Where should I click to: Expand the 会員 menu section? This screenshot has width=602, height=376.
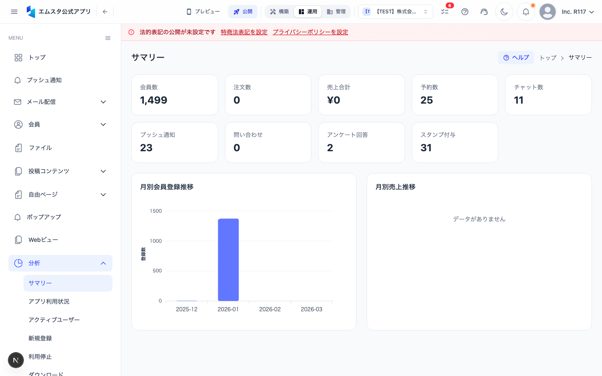[x=60, y=124]
